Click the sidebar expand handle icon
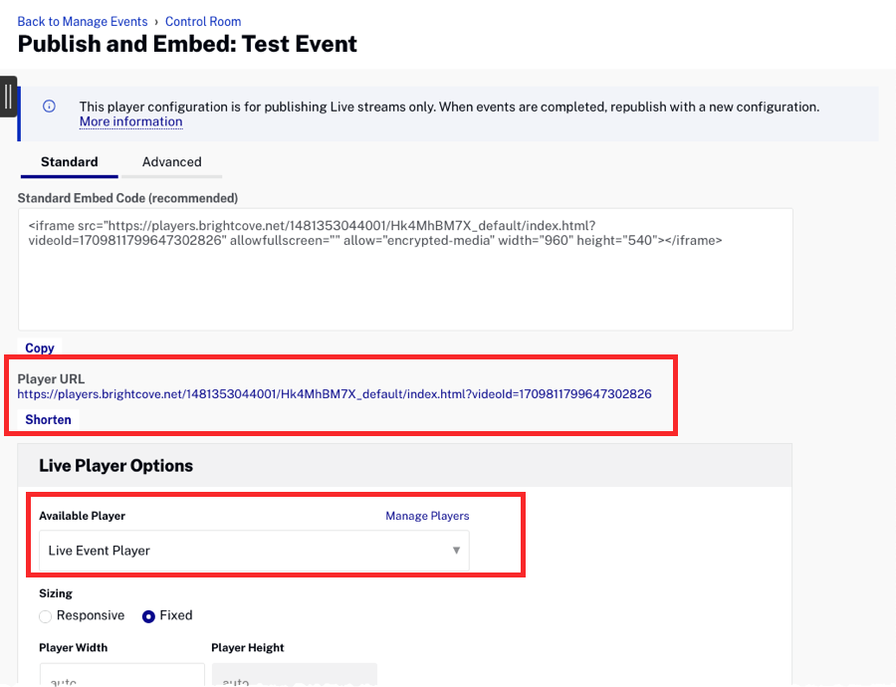This screenshot has height=687, width=896. click(8, 97)
